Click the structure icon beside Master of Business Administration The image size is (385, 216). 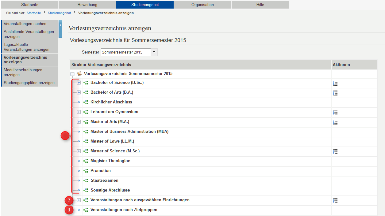pyautogui.click(x=86, y=132)
